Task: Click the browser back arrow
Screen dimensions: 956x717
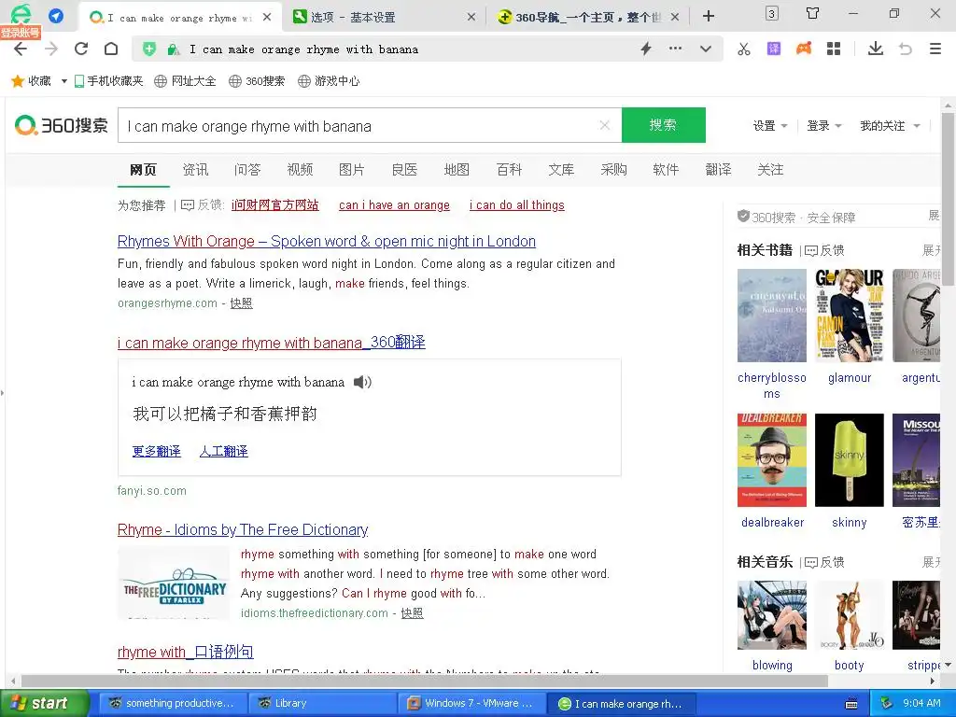Action: tap(21, 49)
